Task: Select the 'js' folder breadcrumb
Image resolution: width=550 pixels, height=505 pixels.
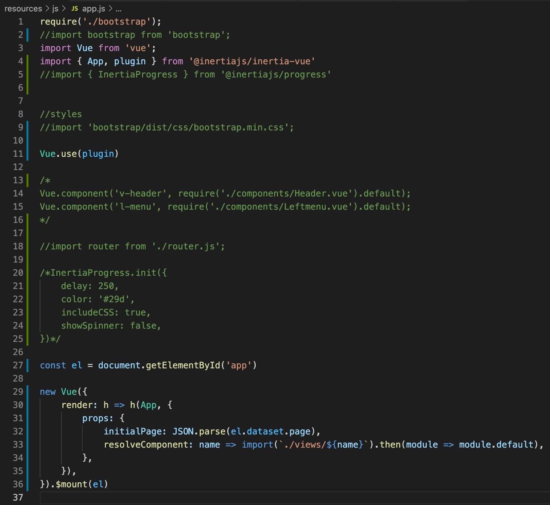Action: click(55, 9)
